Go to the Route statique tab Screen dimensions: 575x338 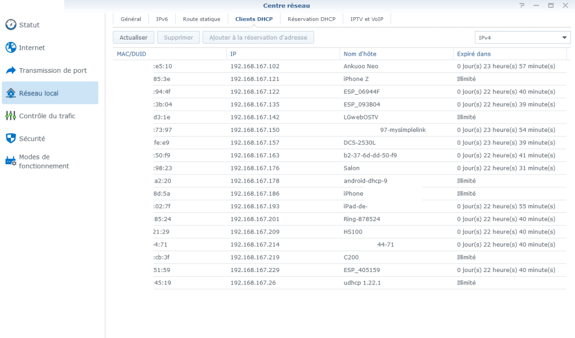[201, 19]
